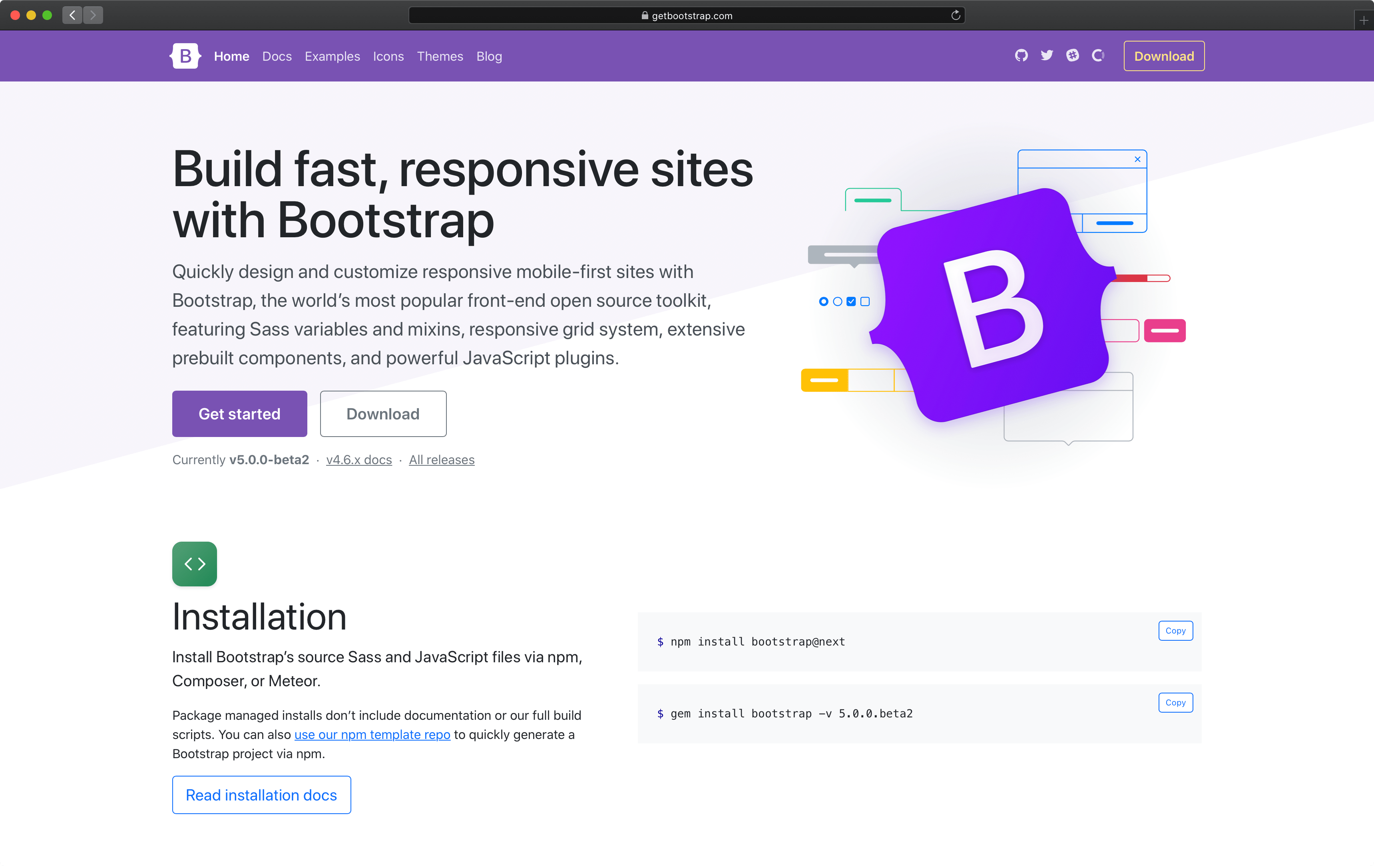The width and height of the screenshot is (1374, 866).
Task: Open the Read installation docs link
Action: 261,795
